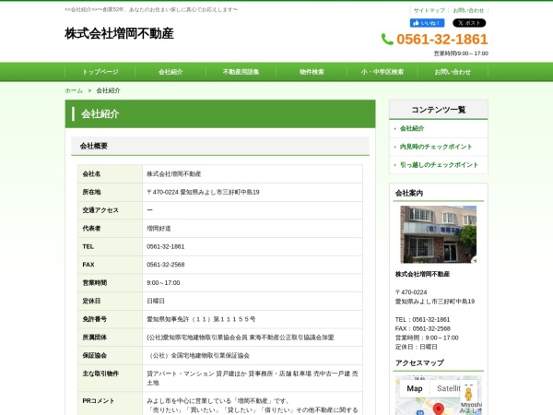Click the representative name 増岡好道
The height and width of the screenshot is (415, 553).
[x=159, y=229]
